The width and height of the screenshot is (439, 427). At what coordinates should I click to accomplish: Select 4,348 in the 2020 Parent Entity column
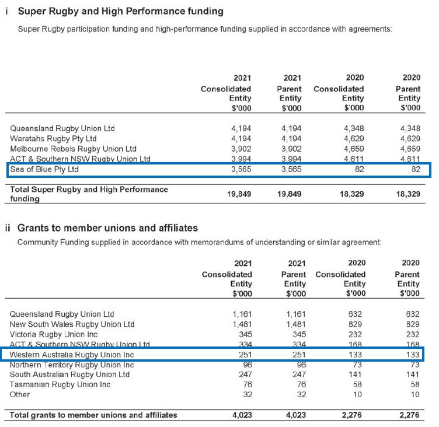(410, 128)
